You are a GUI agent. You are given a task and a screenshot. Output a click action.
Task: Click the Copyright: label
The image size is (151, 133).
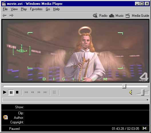[x=17, y=122]
